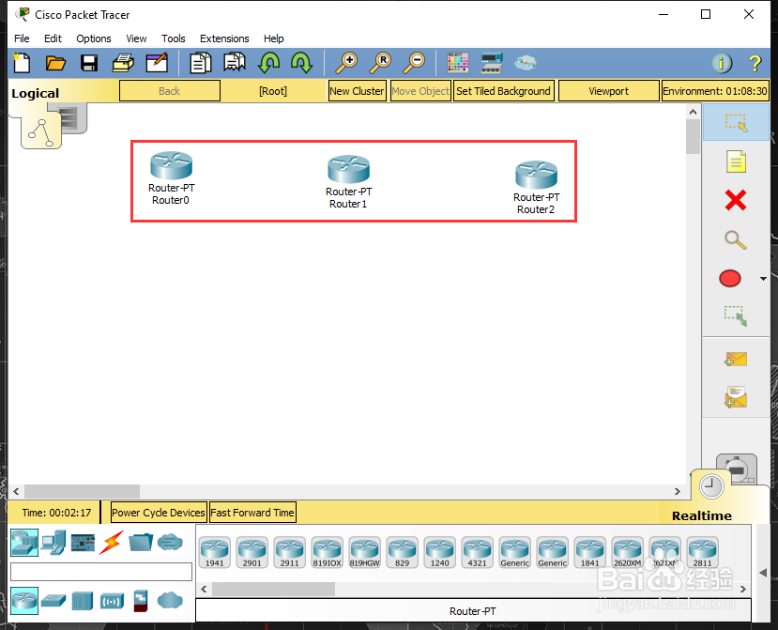778x630 pixels.
Task: Click the Environment time button
Action: coord(715,91)
